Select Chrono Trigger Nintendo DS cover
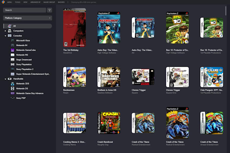The height and width of the screenshot is (153, 230). [177, 77]
